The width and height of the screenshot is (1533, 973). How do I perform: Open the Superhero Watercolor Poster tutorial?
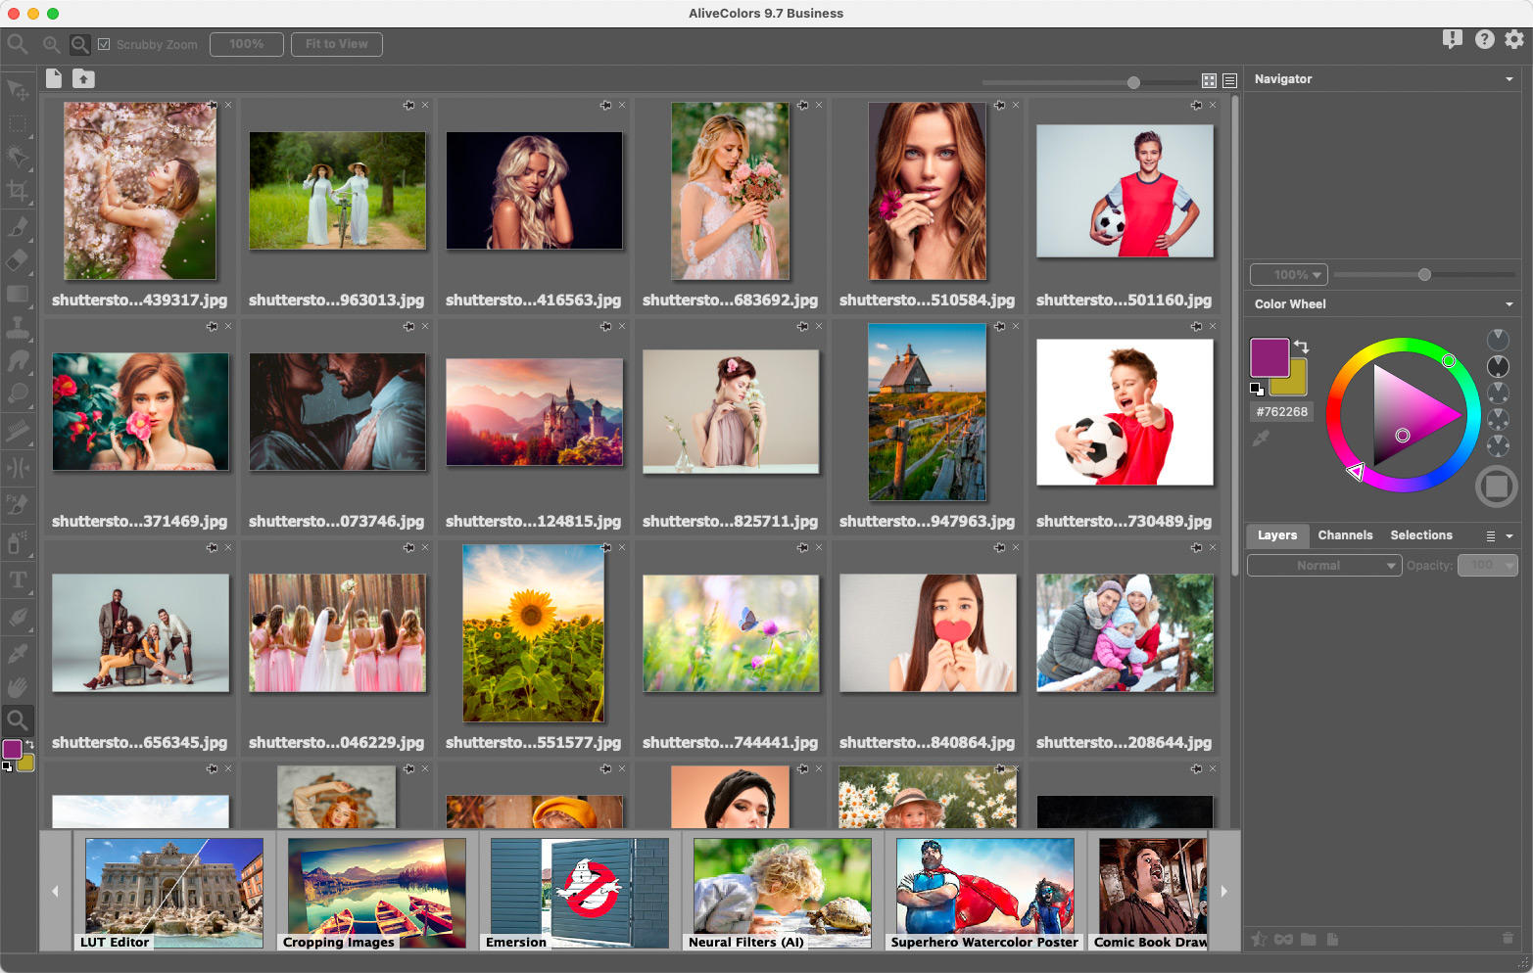pos(985,893)
